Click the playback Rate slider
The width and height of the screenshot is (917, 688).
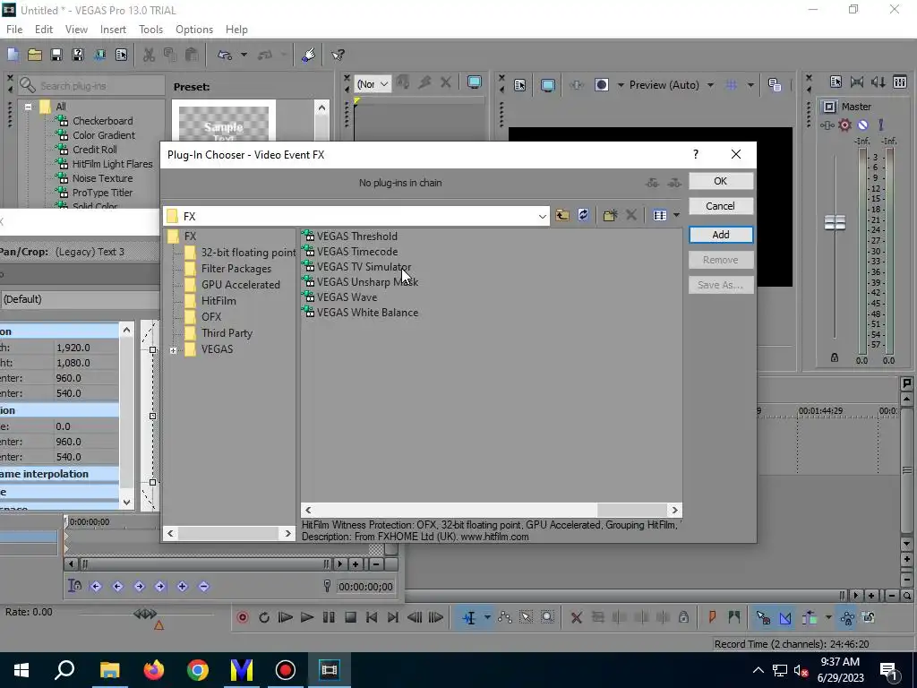[x=145, y=615]
